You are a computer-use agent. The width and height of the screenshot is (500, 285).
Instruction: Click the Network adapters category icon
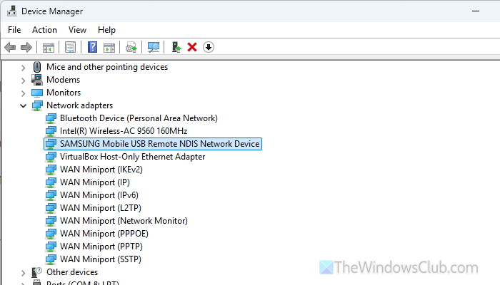pyautogui.click(x=37, y=105)
